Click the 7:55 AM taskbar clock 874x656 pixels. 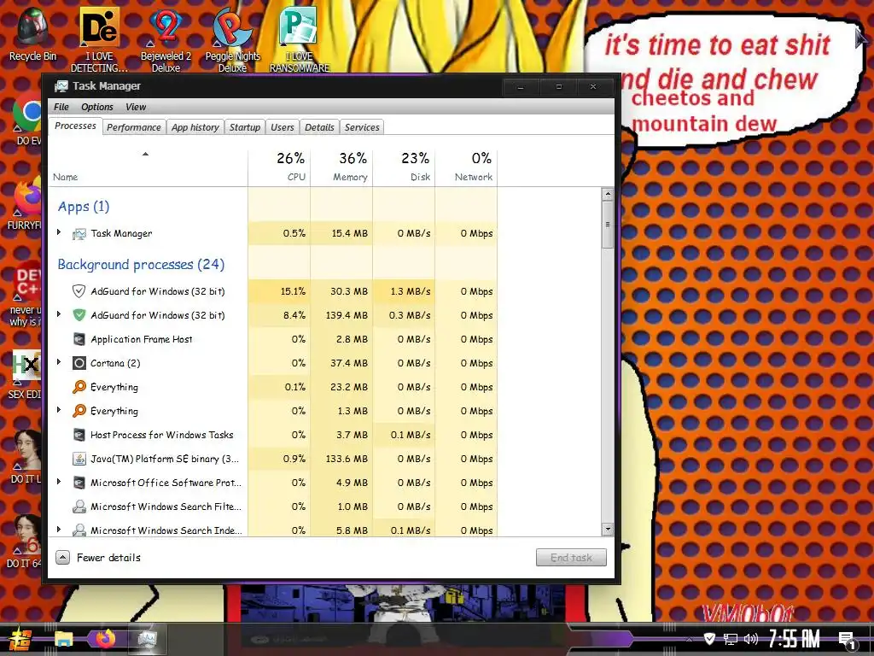[x=795, y=639]
